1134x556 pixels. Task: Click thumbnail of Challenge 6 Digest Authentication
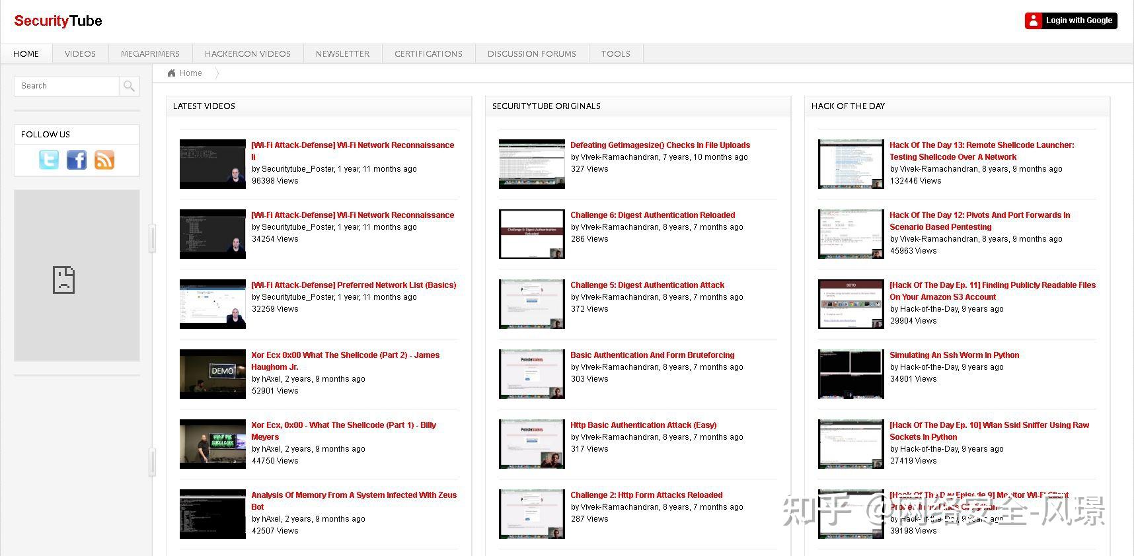point(532,234)
